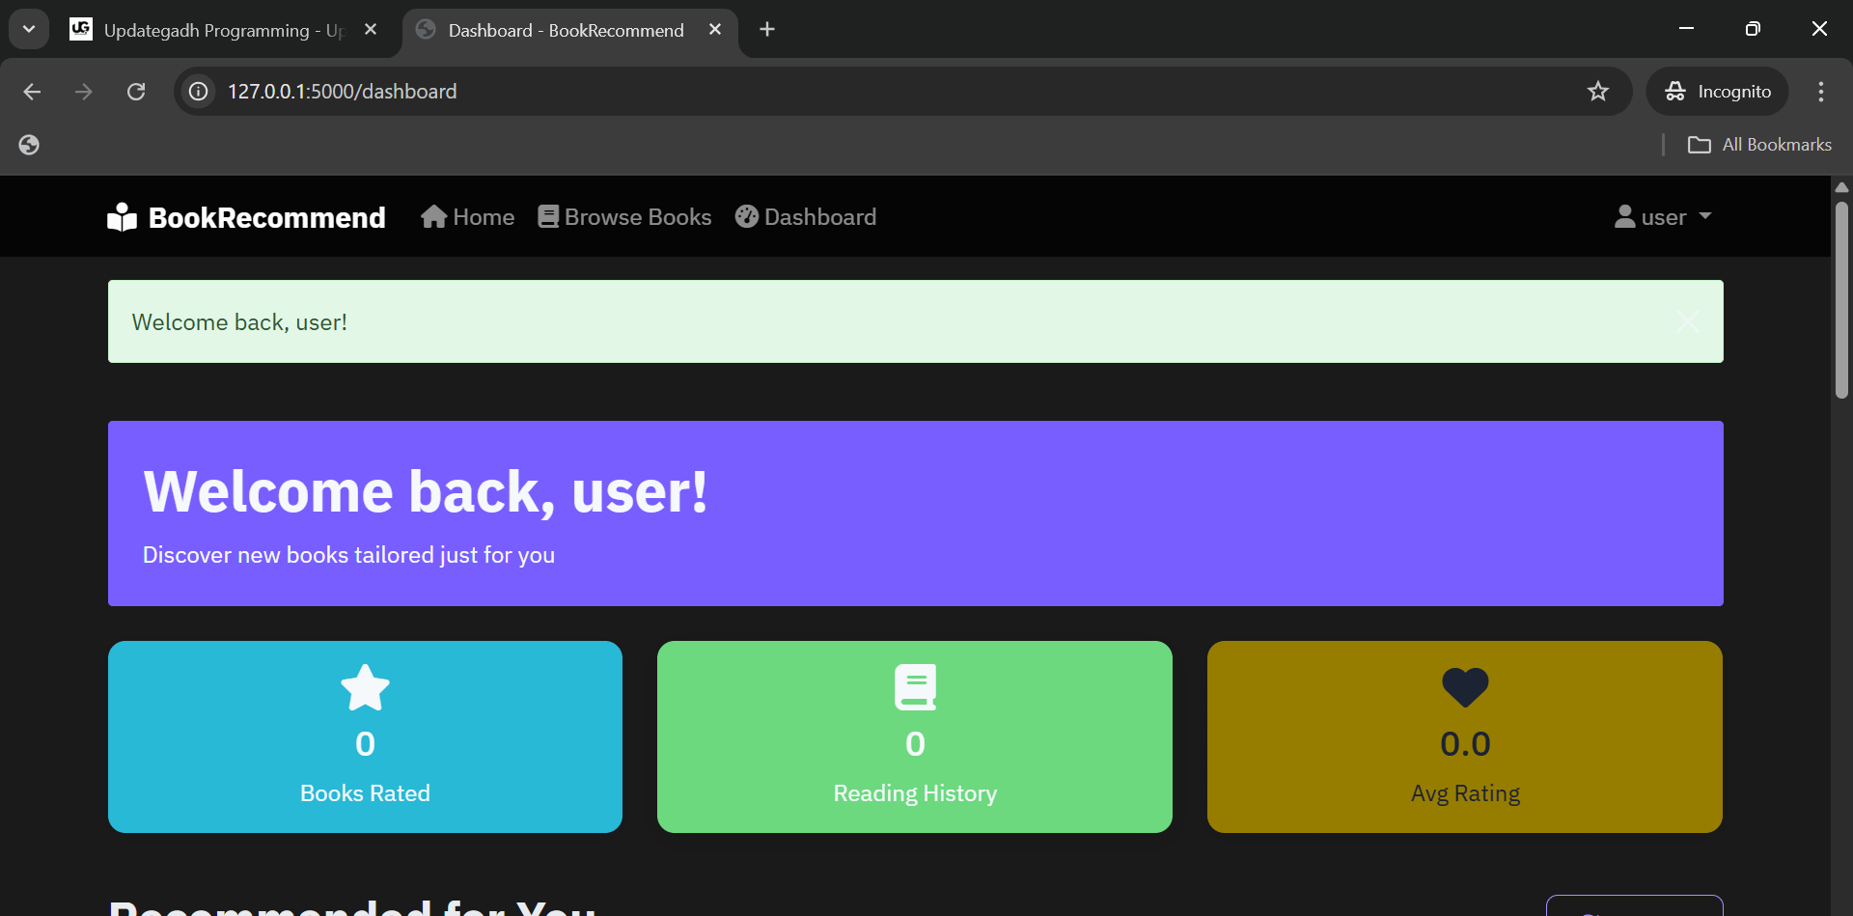Select the Dashboard nav link
This screenshot has height=916, width=1853.
(806, 217)
